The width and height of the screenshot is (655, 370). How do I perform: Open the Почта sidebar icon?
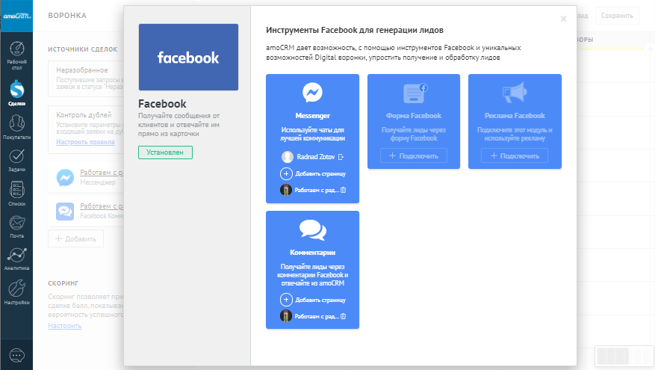(x=16, y=223)
